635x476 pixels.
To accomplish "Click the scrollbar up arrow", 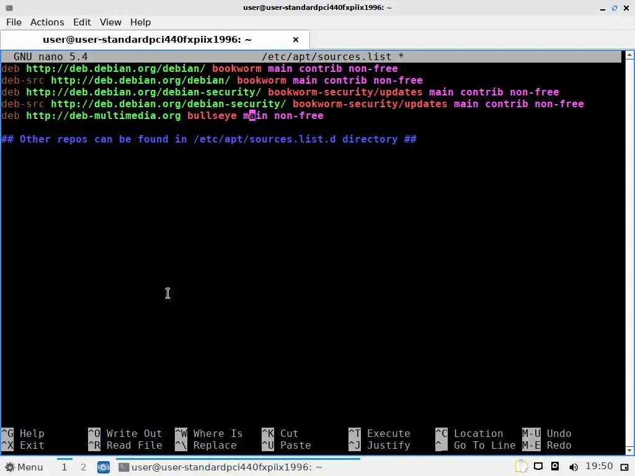I will pyautogui.click(x=629, y=55).
